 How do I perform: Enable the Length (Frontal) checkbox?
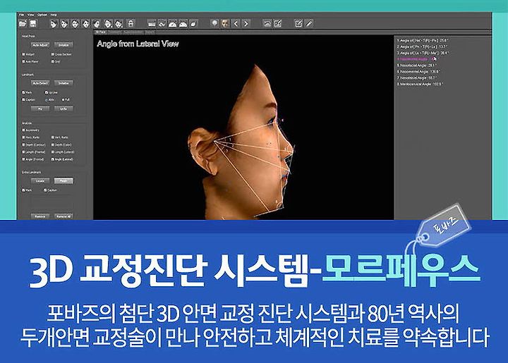pos(24,152)
